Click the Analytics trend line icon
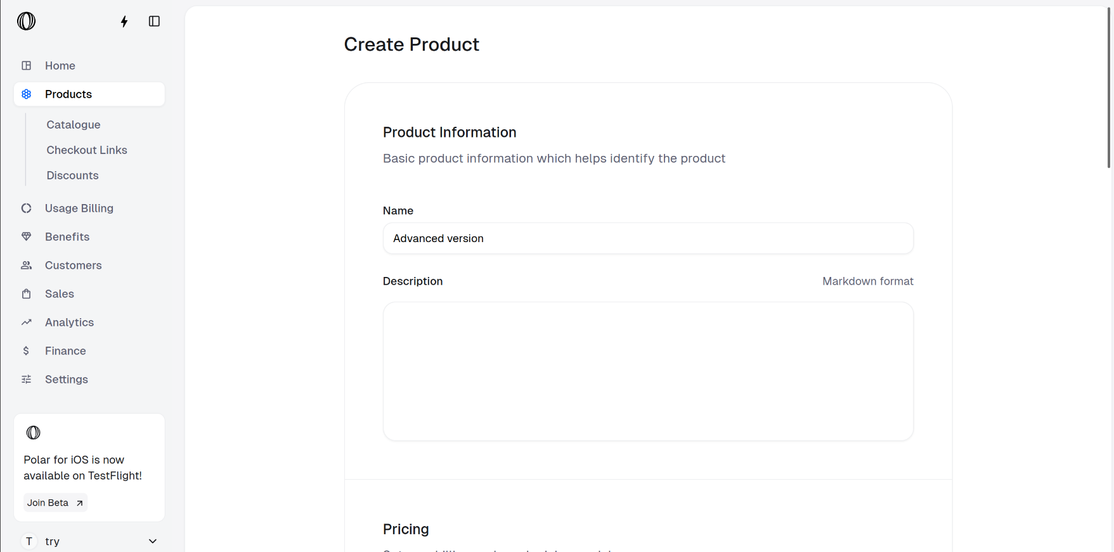Image resolution: width=1114 pixels, height=552 pixels. [27, 322]
